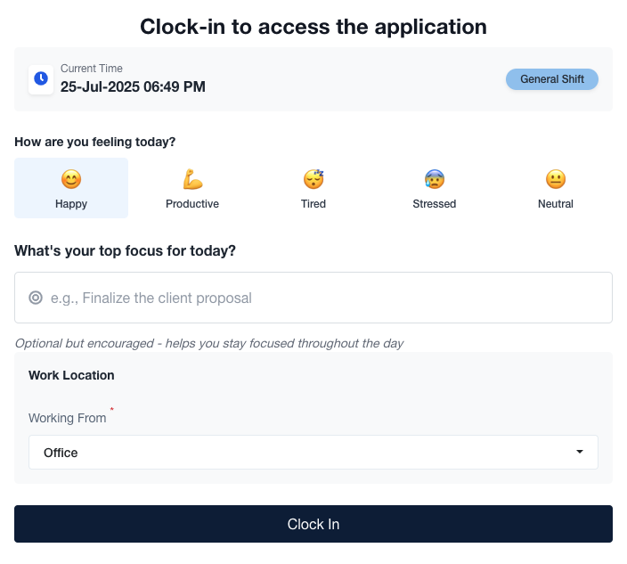
Task: Choose the Productive mood label
Action: coord(192,204)
